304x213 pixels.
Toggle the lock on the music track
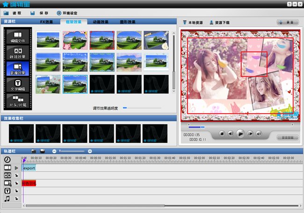(x=17, y=199)
